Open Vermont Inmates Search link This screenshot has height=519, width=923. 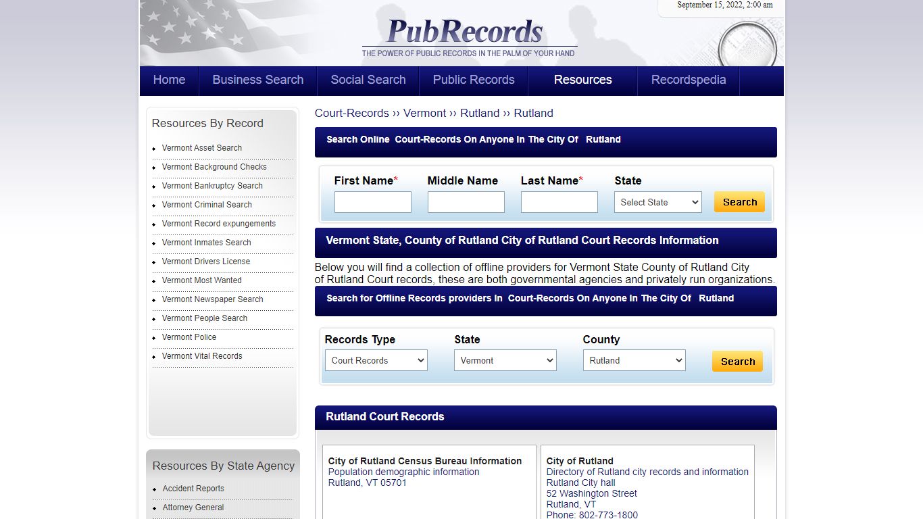click(x=207, y=243)
